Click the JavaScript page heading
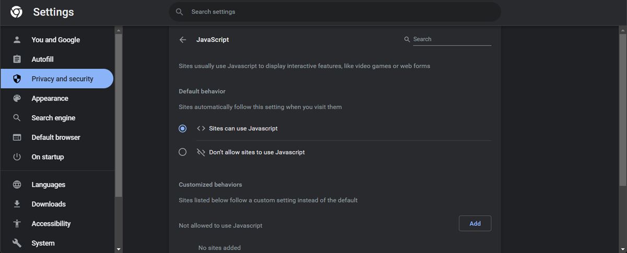 [213, 40]
